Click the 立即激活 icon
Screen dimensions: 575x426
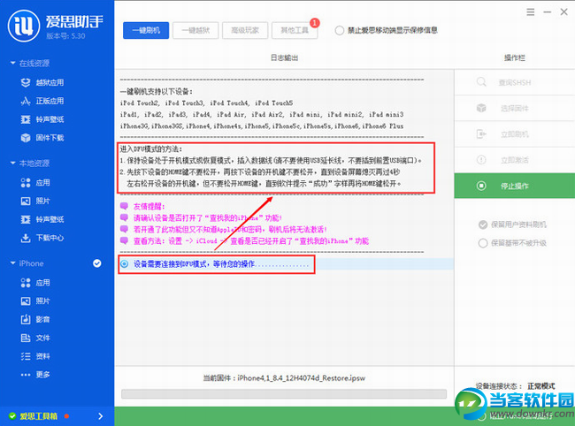click(x=481, y=160)
